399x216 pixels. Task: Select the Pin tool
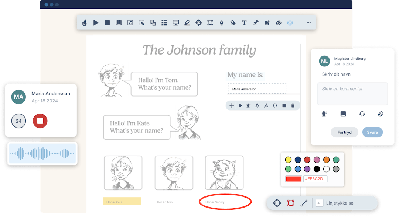(x=255, y=22)
